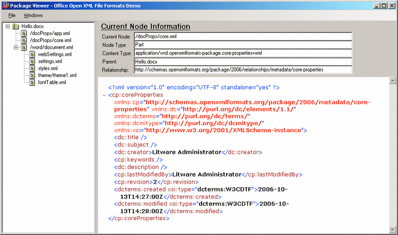Click the file icon beside /docProps/core.xml

click(x=23, y=40)
